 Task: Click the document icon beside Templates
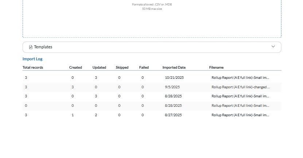[31, 47]
